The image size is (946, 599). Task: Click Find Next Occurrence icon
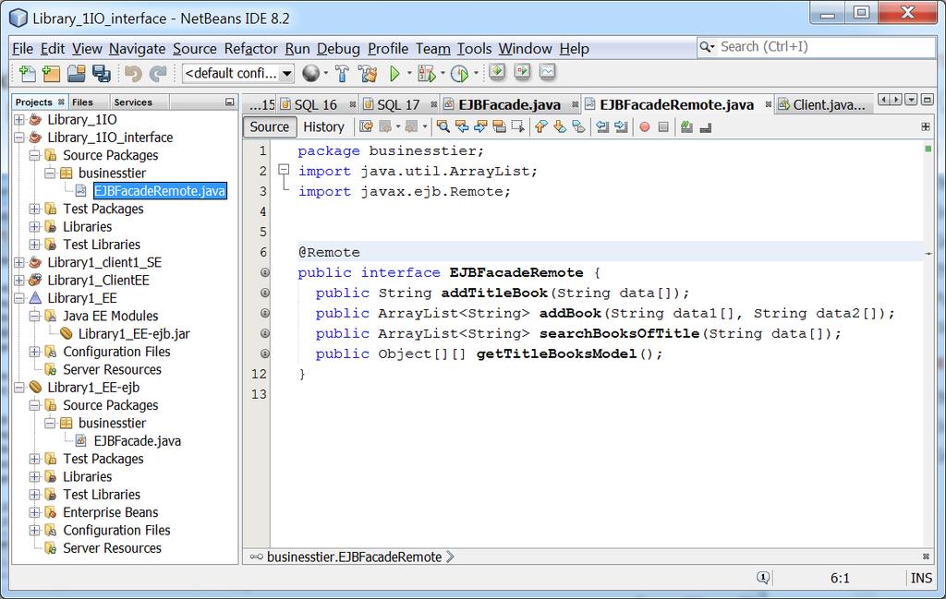[x=480, y=126]
